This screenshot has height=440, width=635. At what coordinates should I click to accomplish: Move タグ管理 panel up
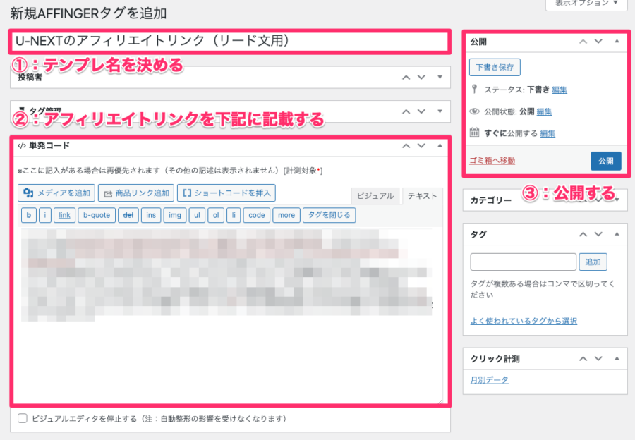[406, 111]
